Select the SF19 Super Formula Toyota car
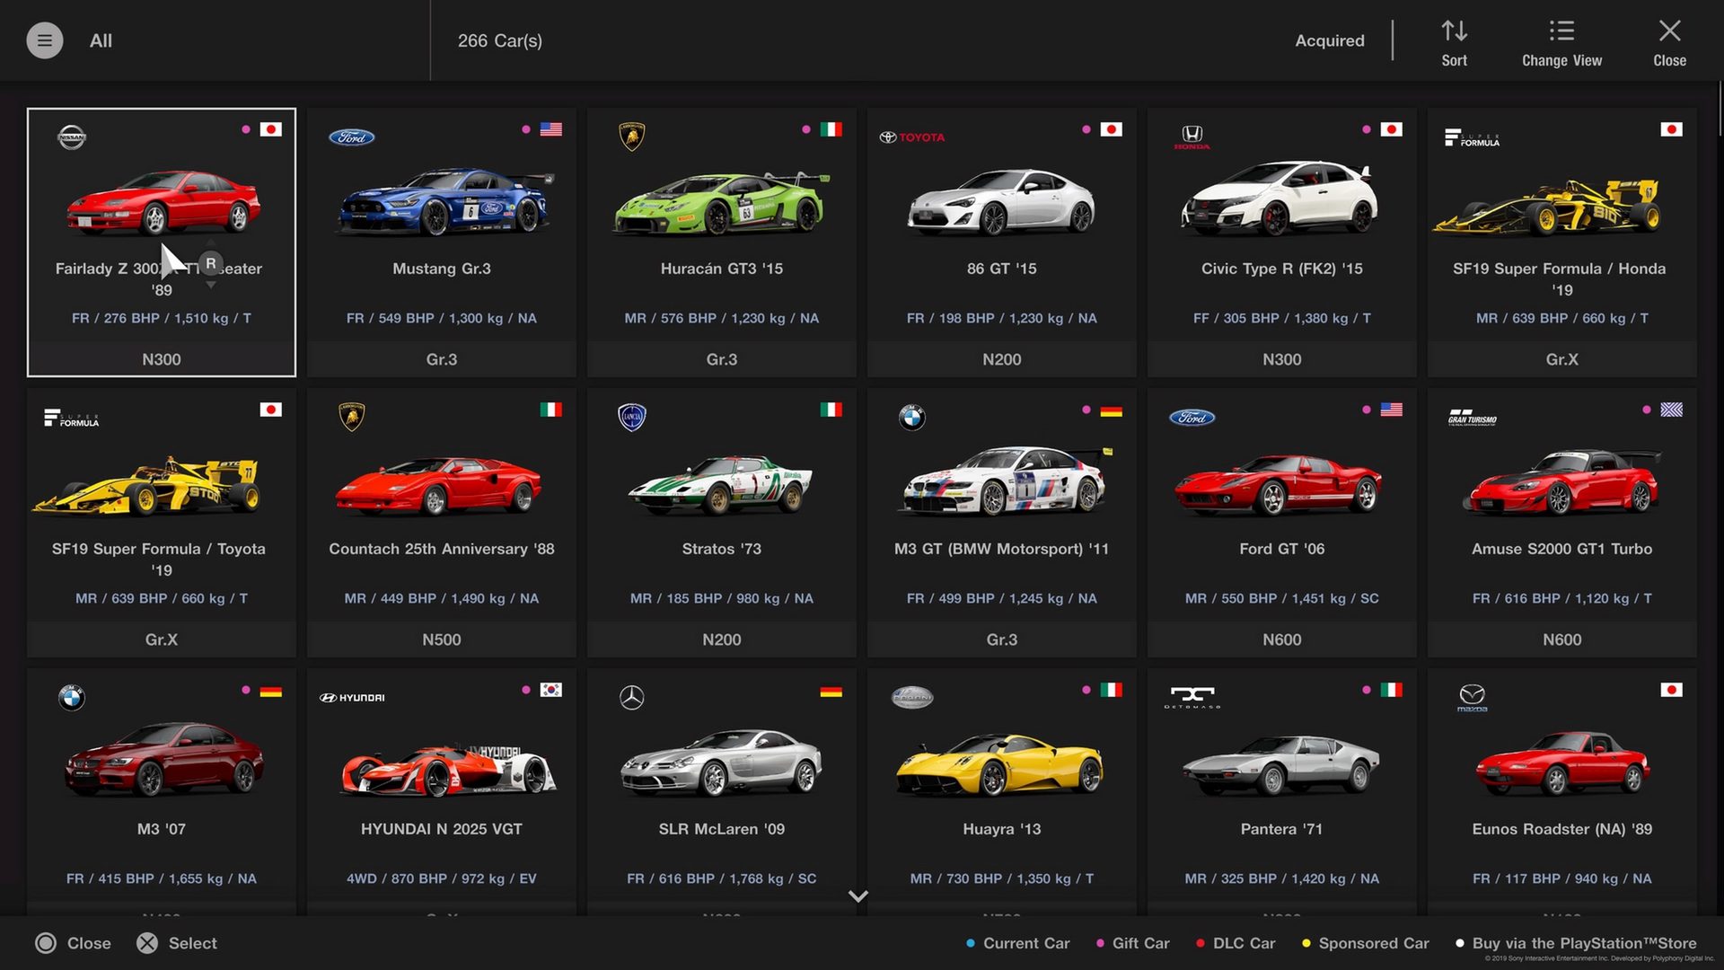Viewport: 1724px width, 970px height. pyautogui.click(x=147, y=487)
